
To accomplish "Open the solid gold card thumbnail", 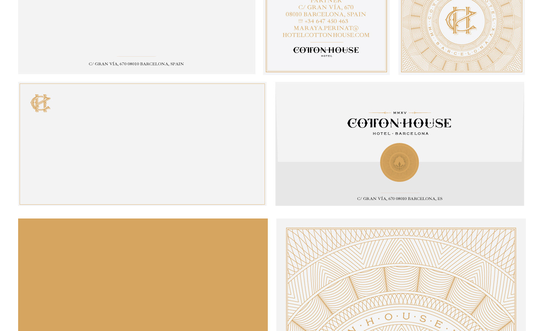I will click(143, 275).
